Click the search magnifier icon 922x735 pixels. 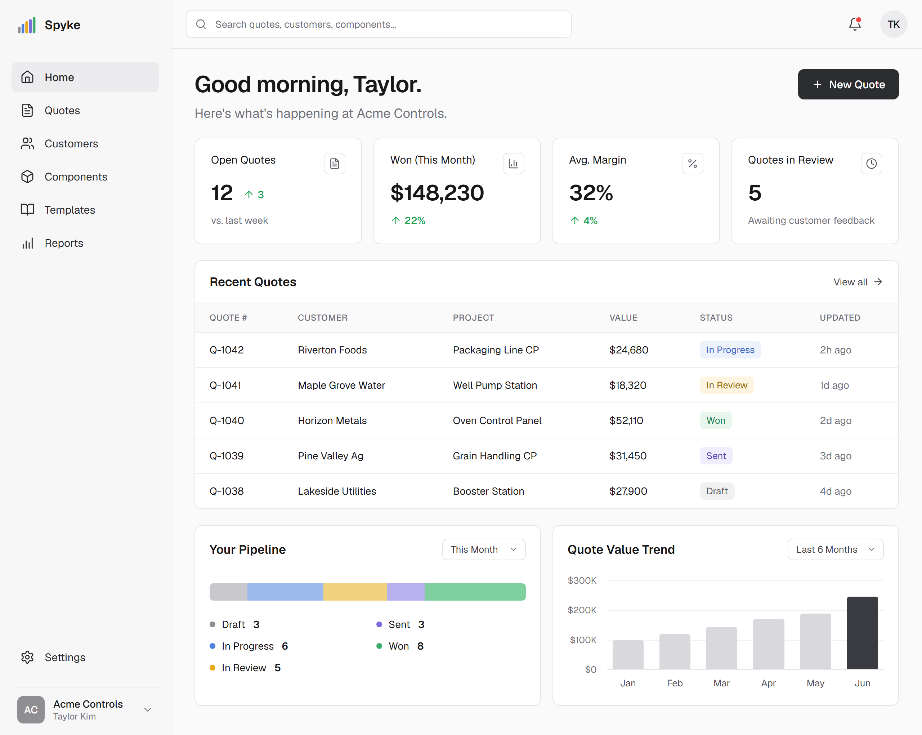(201, 24)
